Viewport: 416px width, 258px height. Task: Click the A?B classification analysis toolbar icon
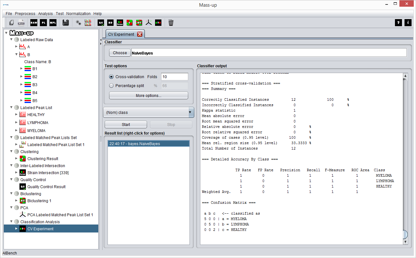[x=158, y=22]
